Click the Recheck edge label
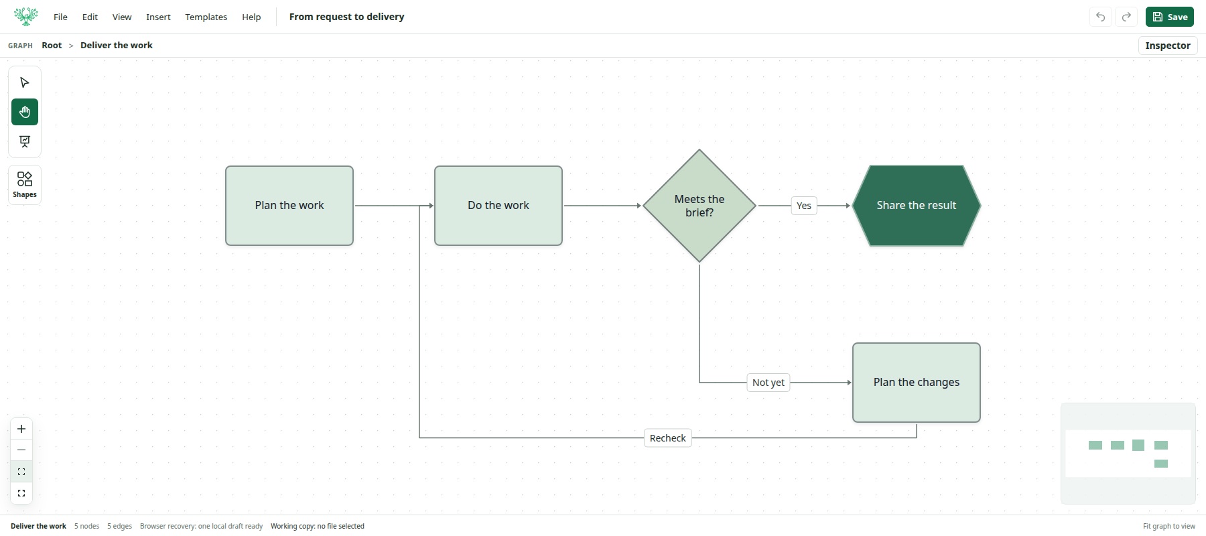Viewport: 1206px width, 536px height. pos(668,438)
